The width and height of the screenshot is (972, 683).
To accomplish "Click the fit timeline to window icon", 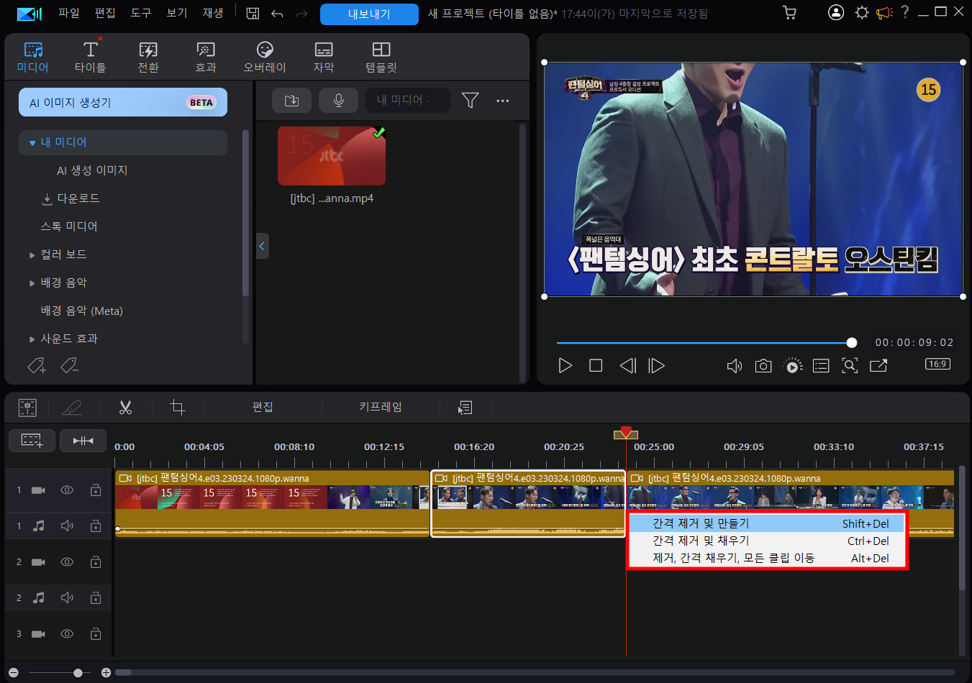I will point(83,440).
